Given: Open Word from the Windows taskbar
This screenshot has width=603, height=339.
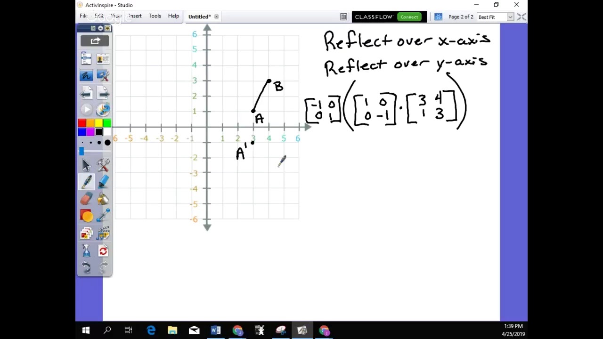Looking at the screenshot, I should [x=216, y=331].
